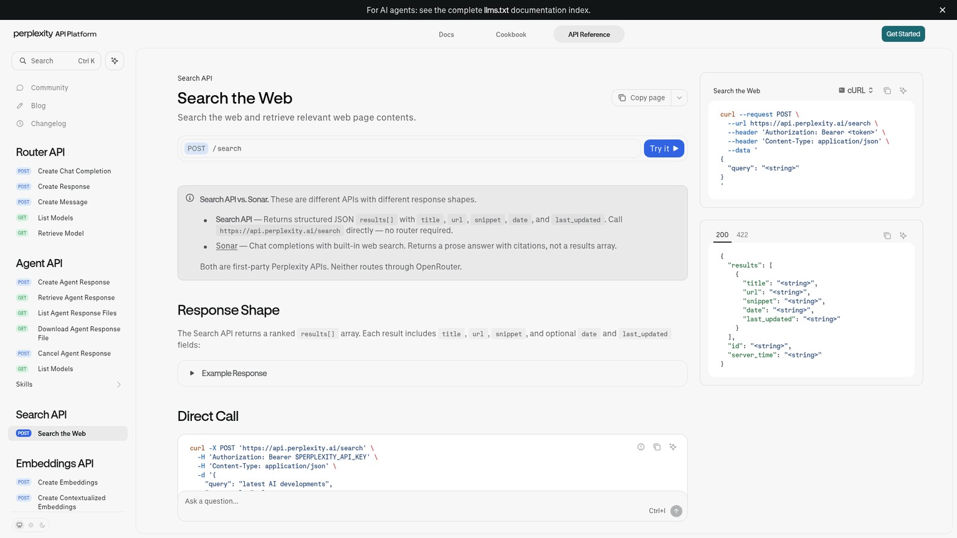Click the Blog pencil icon
Viewport: 957px width, 538px height.
20,106
